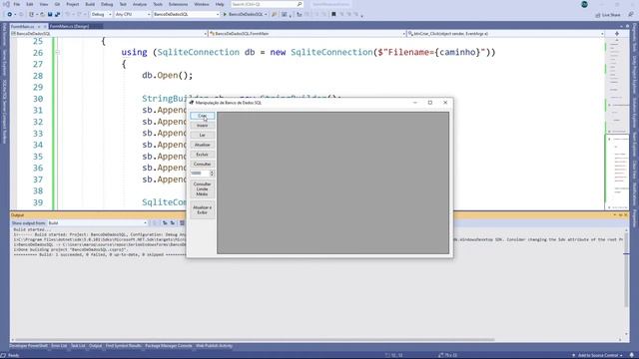This screenshot has height=359, width=639.
Task: Open the Help menu
Action: point(220,4)
